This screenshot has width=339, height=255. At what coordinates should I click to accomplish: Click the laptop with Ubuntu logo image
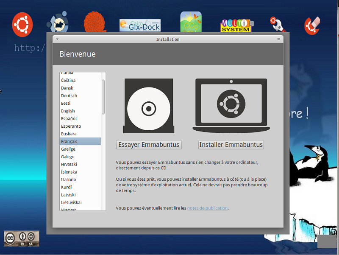[231, 105]
